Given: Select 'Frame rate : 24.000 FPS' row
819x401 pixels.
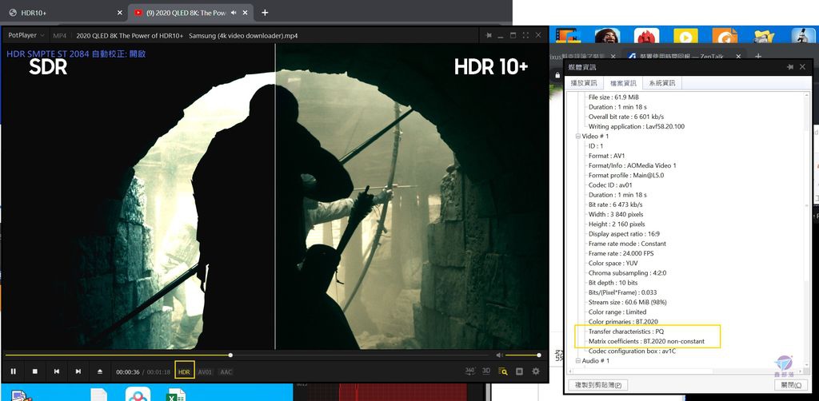Looking at the screenshot, I should click(x=621, y=253).
